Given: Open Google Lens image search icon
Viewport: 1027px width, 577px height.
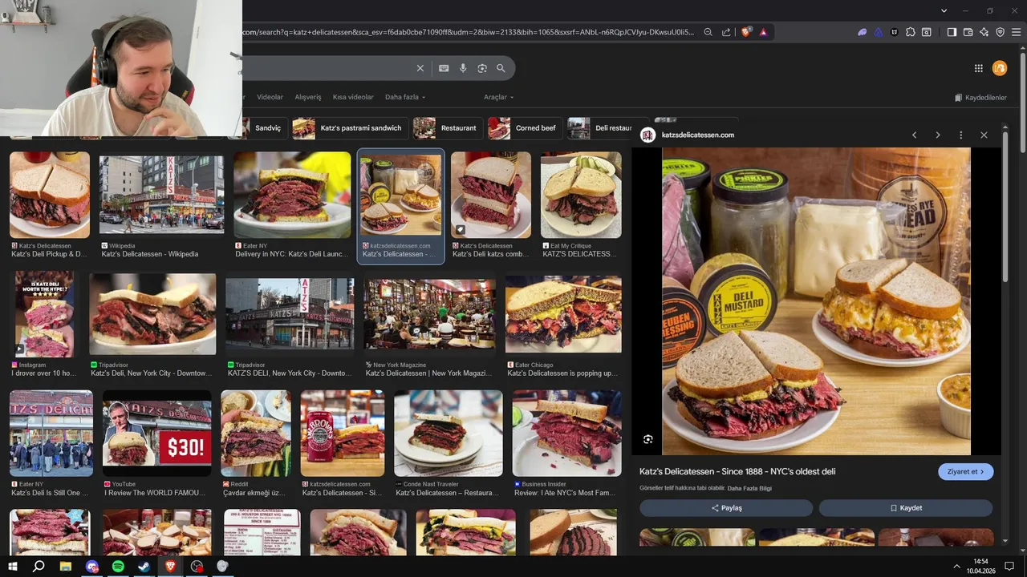Looking at the screenshot, I should (x=482, y=68).
